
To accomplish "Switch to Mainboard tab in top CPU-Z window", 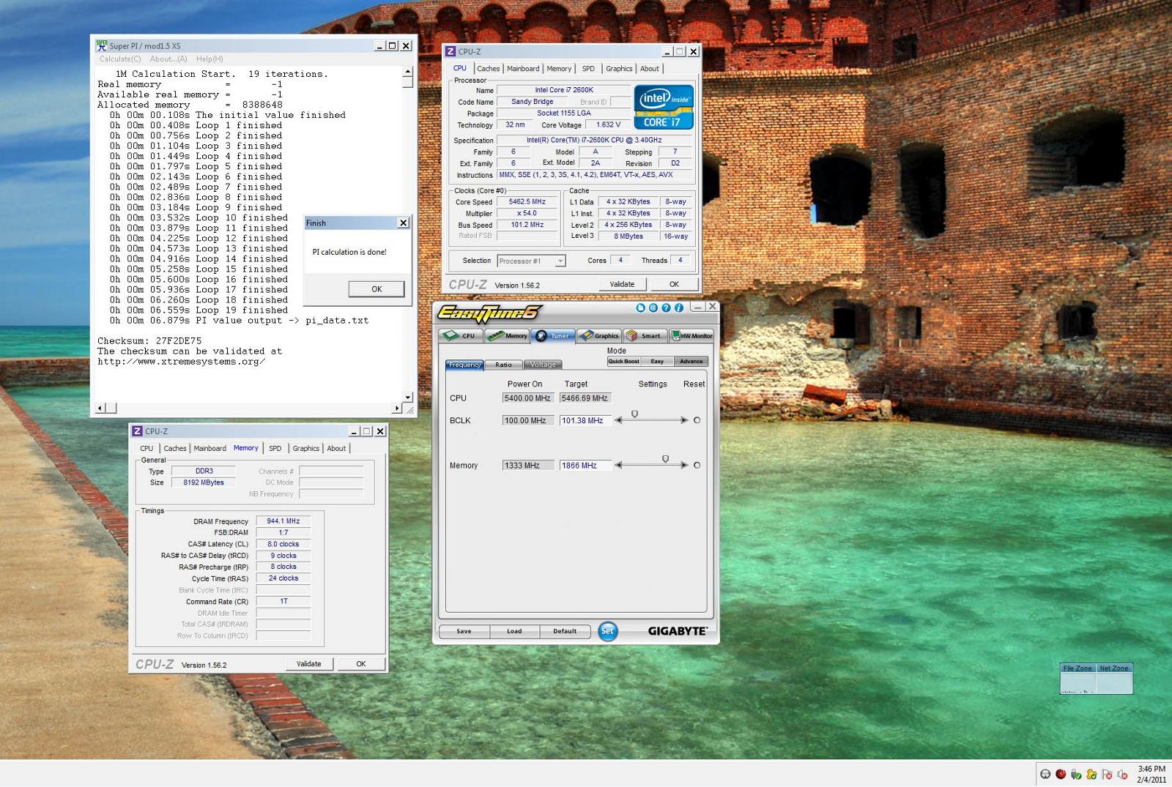I will coord(523,69).
